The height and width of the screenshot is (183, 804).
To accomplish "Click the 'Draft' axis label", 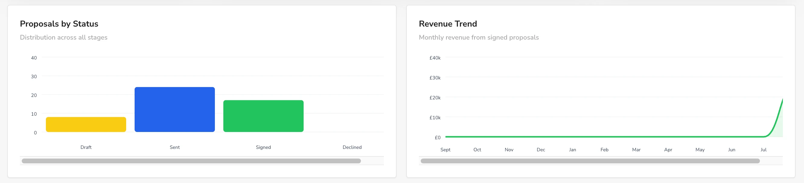I will click(x=86, y=147).
